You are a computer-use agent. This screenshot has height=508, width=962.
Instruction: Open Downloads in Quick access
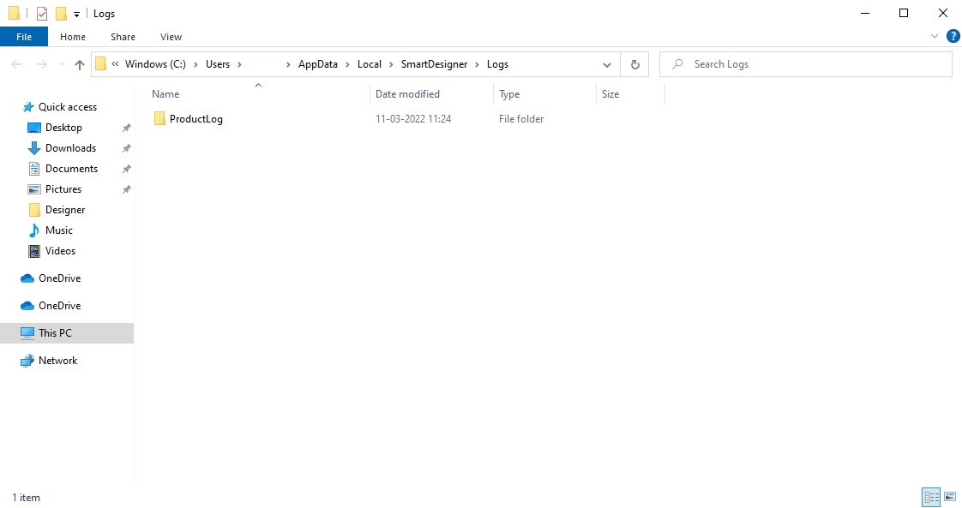70,148
